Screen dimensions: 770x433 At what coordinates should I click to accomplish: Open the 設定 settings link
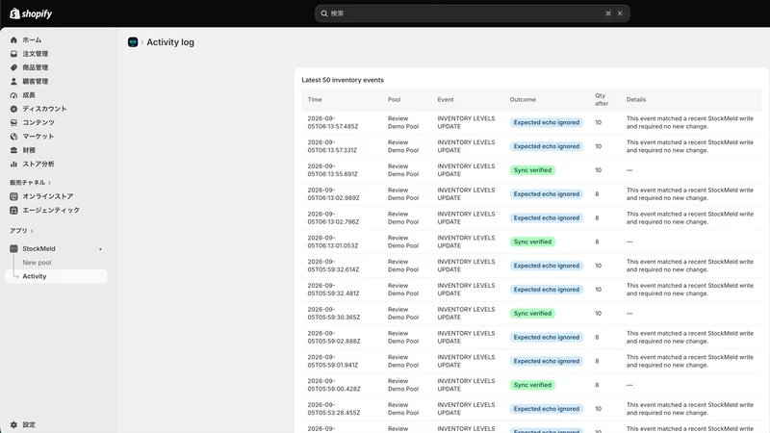click(x=29, y=424)
